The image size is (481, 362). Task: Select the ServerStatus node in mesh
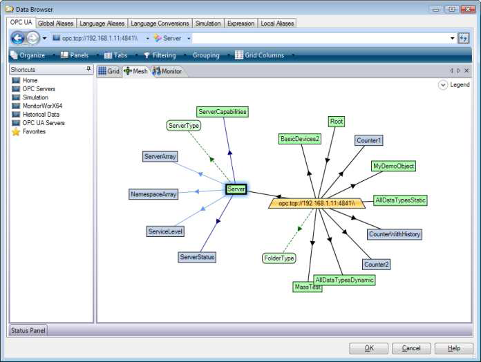[x=197, y=257]
